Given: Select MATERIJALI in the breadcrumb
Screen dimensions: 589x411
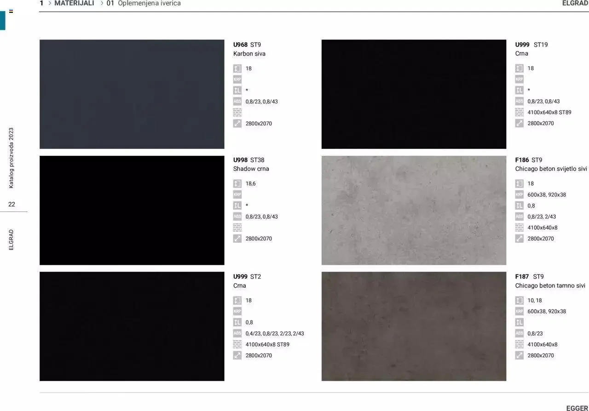Looking at the screenshot, I should tap(74, 3).
